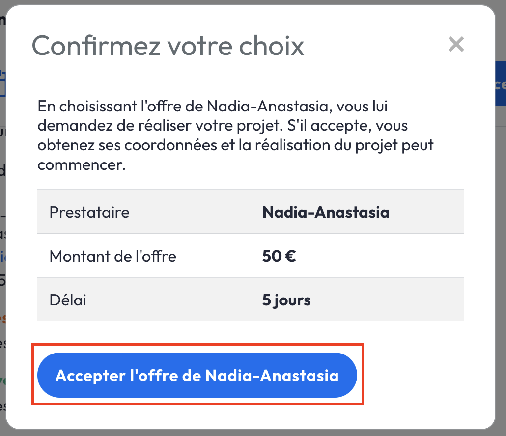
Task: Click the Délai label cell
Action: coord(68,300)
